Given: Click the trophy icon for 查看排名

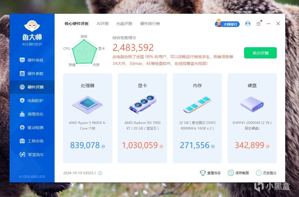Looking at the screenshot, I should (203, 173).
